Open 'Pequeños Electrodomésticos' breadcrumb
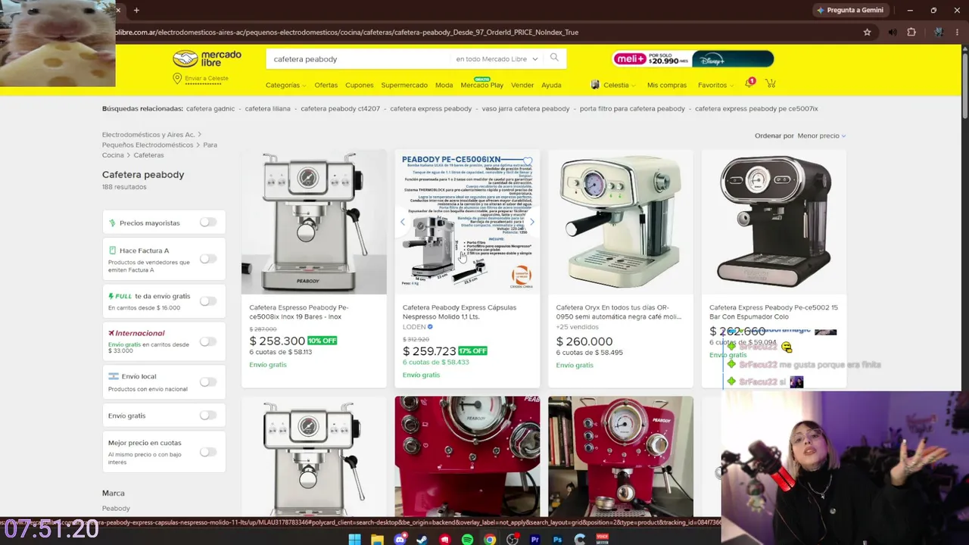The width and height of the screenshot is (969, 545). point(148,145)
